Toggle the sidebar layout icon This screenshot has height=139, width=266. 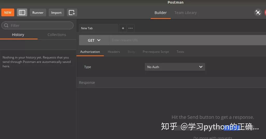(x=22, y=12)
